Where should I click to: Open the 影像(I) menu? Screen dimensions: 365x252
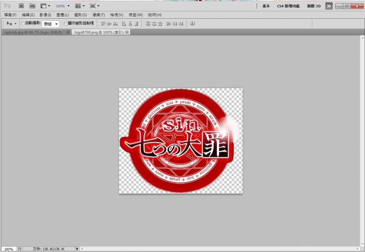[x=45, y=15]
